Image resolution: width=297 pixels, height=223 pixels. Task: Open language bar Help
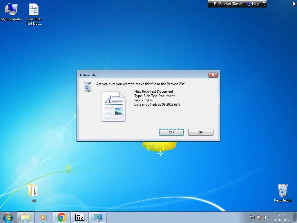(x=253, y=4)
